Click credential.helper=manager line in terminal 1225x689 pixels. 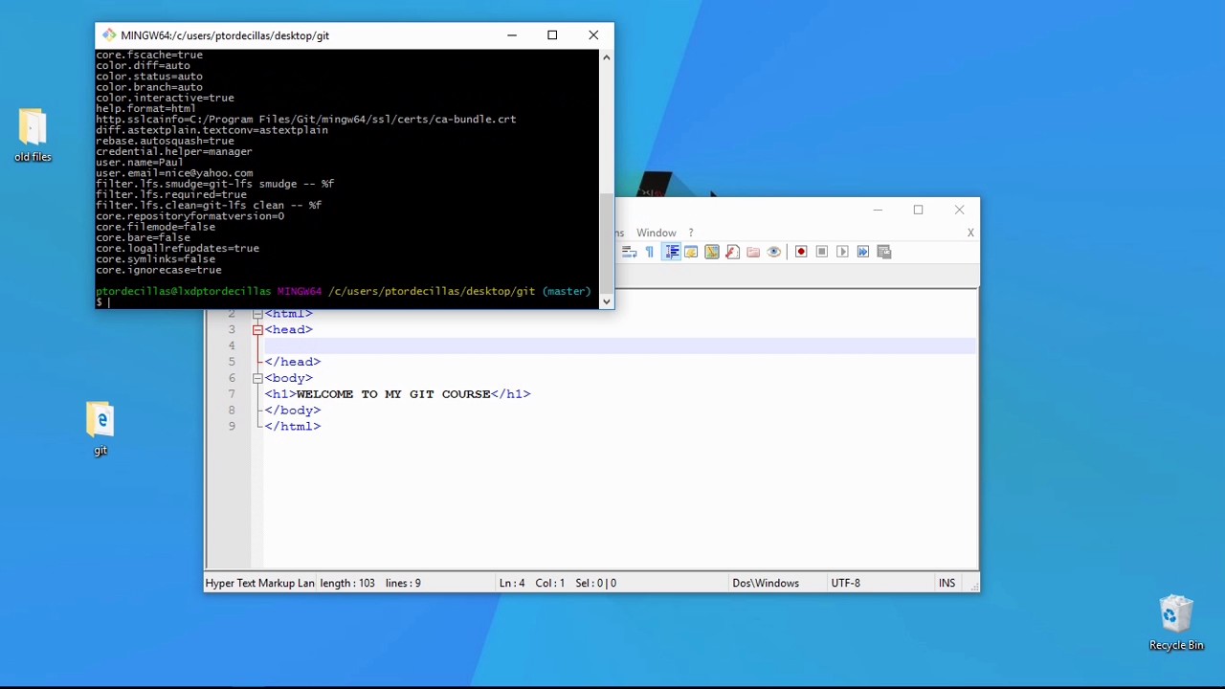pos(174,151)
